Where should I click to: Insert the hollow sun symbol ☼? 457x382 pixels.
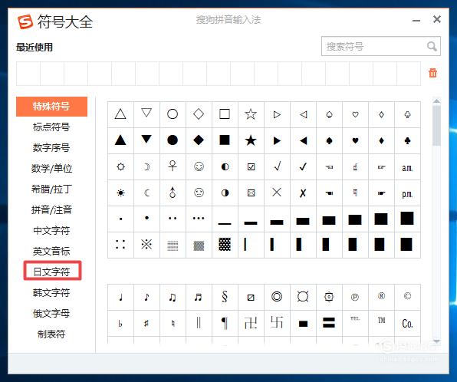(120, 166)
